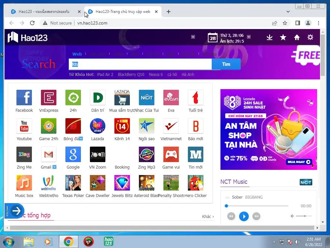Open the VnExpress shortcut icon
The height and width of the screenshot is (248, 330).
(x=49, y=98)
